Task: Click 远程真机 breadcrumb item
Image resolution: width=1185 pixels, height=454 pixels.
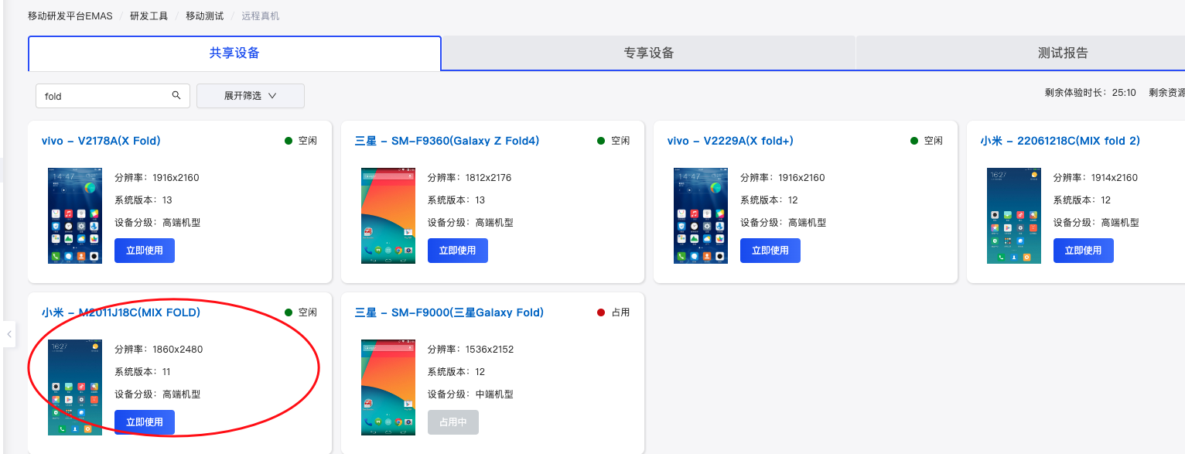Action: (x=261, y=15)
